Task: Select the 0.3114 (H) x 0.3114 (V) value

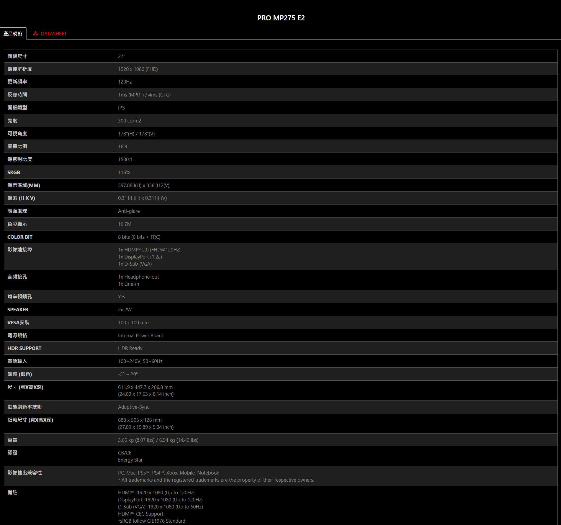Action: [x=142, y=198]
